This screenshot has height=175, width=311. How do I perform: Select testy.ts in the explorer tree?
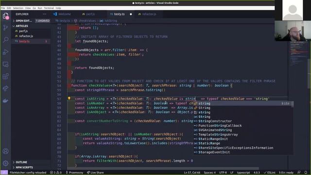pyautogui.click(x=24, y=41)
